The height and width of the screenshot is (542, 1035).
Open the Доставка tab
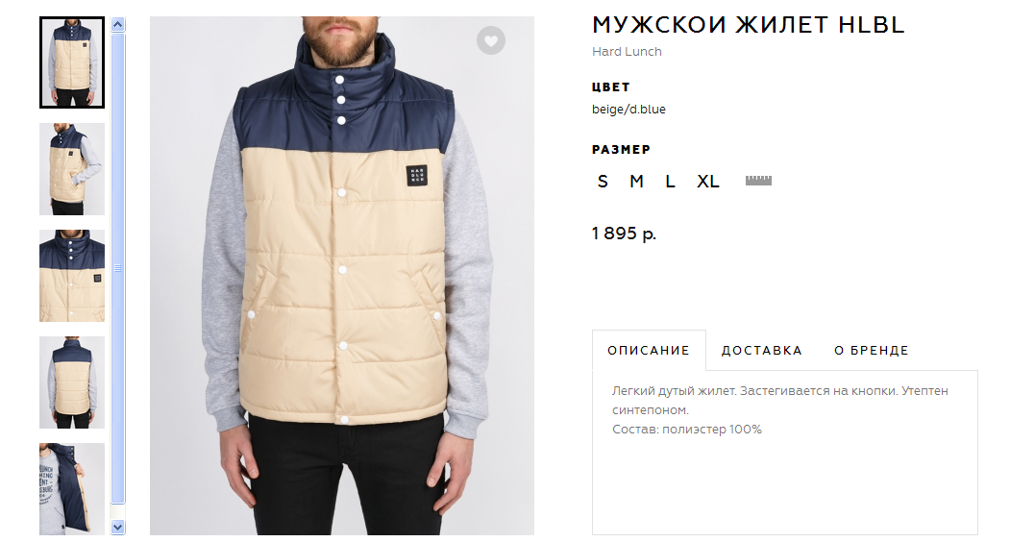tap(762, 351)
